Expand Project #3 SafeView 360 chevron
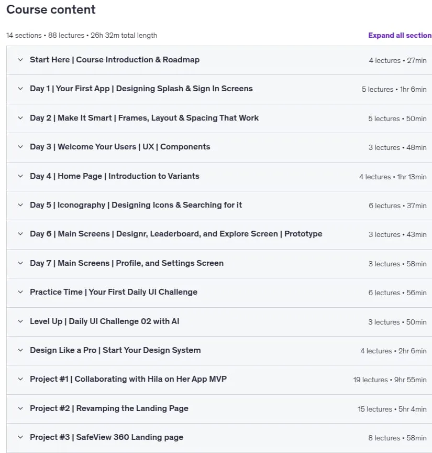The width and height of the screenshot is (432, 453). (20, 437)
